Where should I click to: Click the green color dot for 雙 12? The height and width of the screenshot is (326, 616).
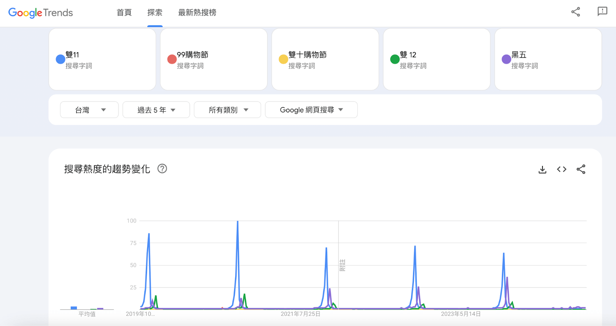point(395,59)
